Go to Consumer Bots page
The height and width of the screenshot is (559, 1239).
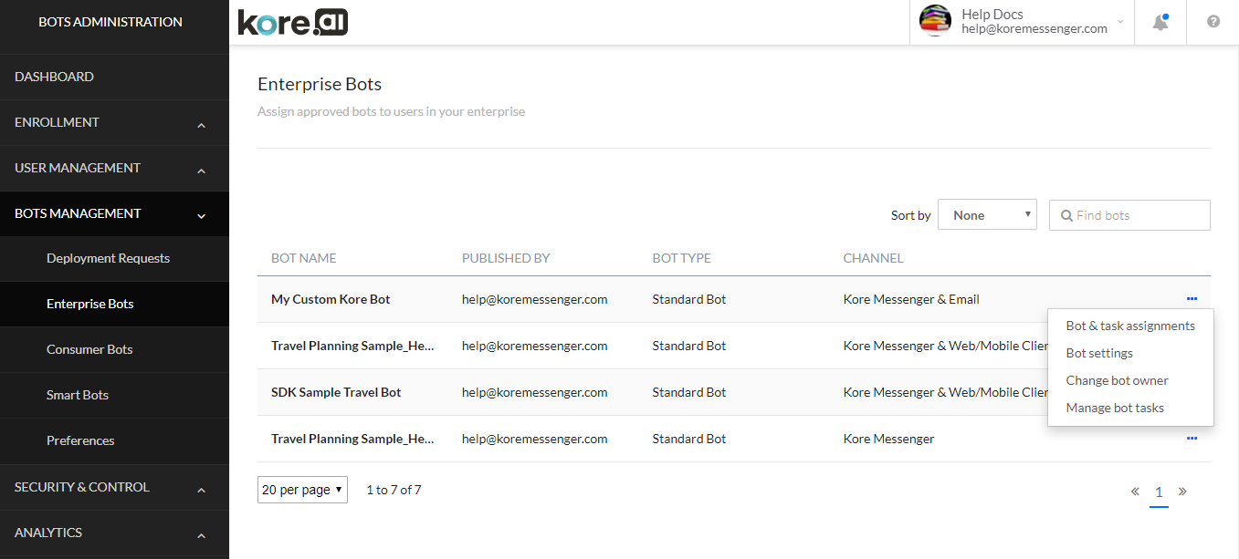pyautogui.click(x=89, y=349)
